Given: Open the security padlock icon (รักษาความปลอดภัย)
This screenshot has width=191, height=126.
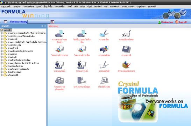Looking at the screenshot, I should click(59, 80).
